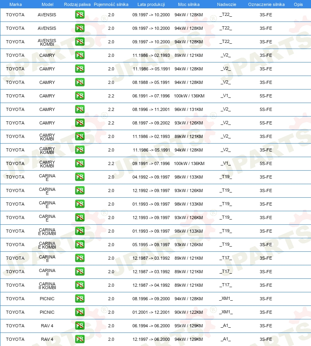Click fuel icon for CARINA E KOMBI 01.1993 row
The image size is (311, 346).
[80, 231]
